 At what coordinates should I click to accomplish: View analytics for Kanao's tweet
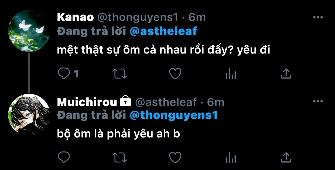coord(231,73)
